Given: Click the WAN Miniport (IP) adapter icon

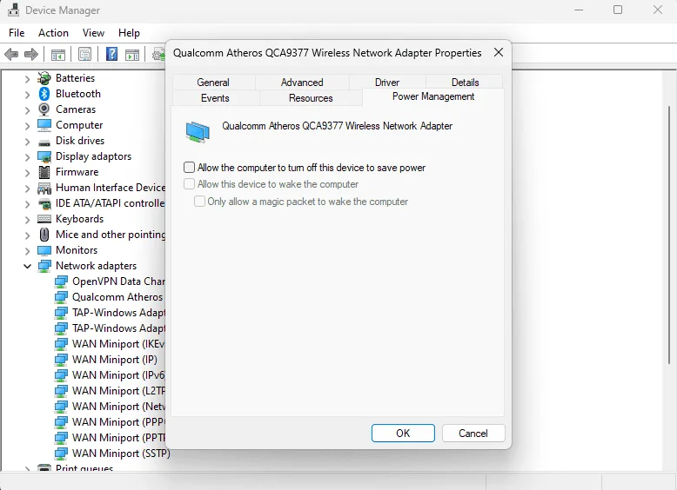Looking at the screenshot, I should 61,360.
